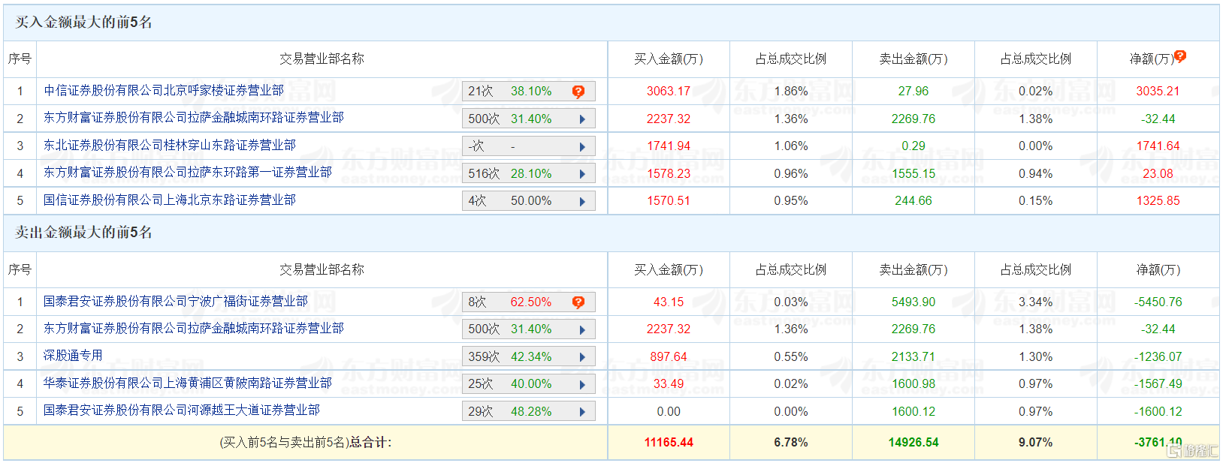Click the 买入金额(万) header in the buy table
1223x463 pixels.
pos(669,59)
